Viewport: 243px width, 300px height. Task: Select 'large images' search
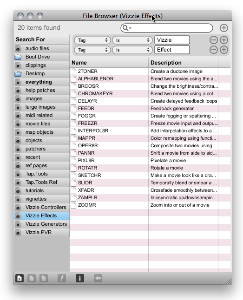[42, 107]
